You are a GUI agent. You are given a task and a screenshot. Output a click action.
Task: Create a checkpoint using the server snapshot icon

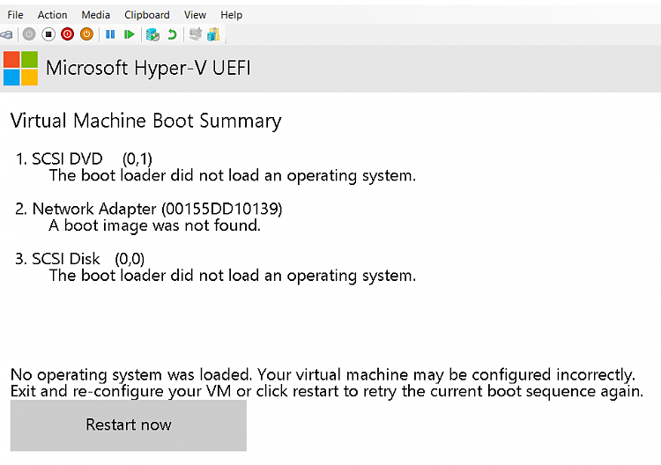(x=152, y=34)
